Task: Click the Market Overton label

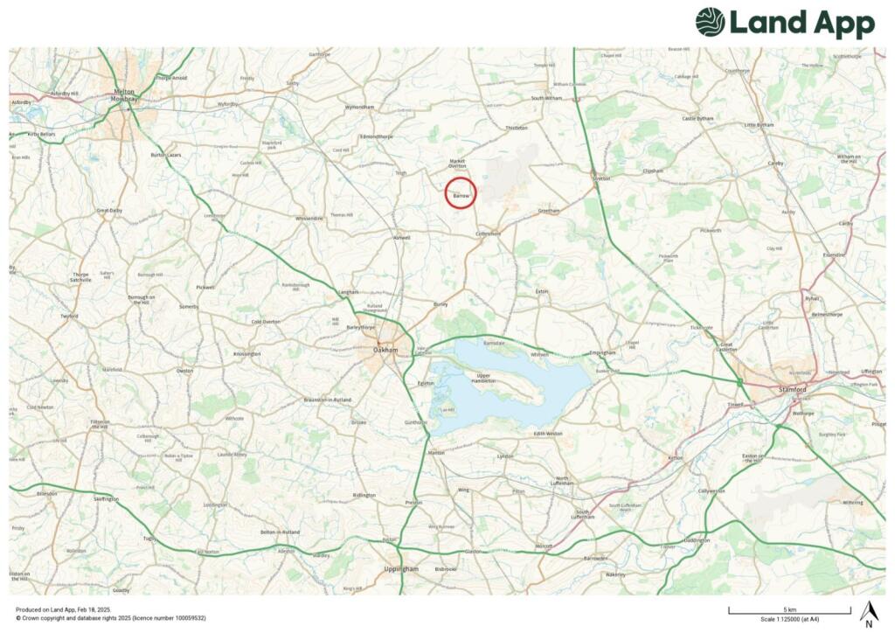Action: click(457, 163)
